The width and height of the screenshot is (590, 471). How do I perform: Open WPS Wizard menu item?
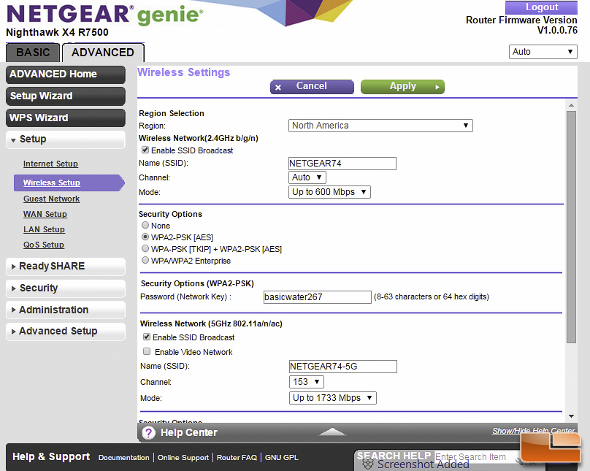[66, 118]
